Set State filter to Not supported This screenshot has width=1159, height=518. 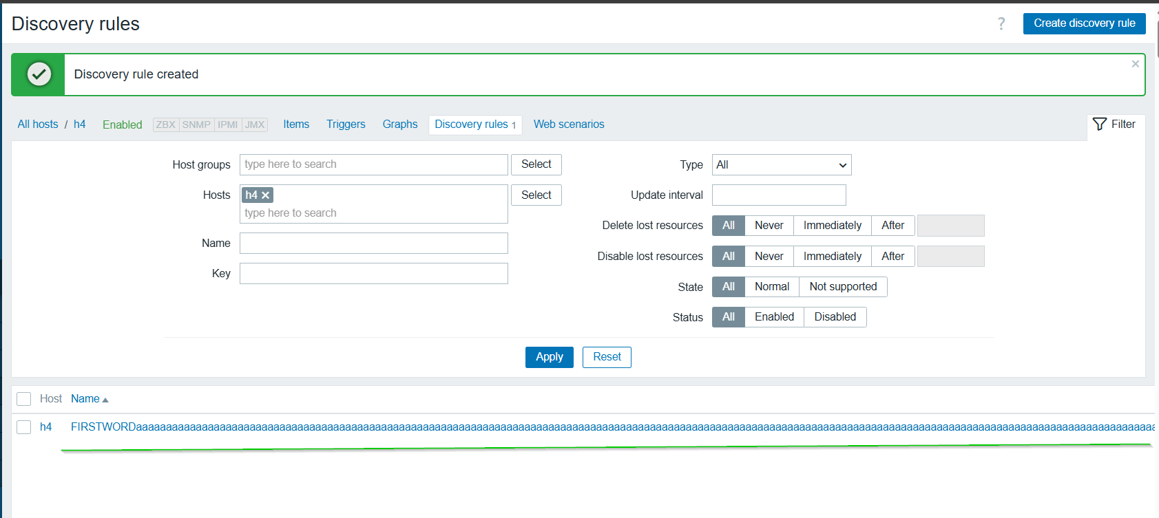click(842, 287)
